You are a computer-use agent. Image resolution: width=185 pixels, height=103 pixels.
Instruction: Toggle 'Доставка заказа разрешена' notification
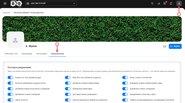(x=68, y=94)
